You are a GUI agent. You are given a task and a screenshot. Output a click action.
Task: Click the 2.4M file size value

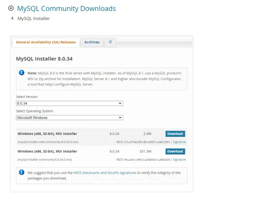(x=147, y=134)
